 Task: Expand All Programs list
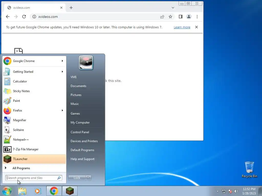(34, 168)
